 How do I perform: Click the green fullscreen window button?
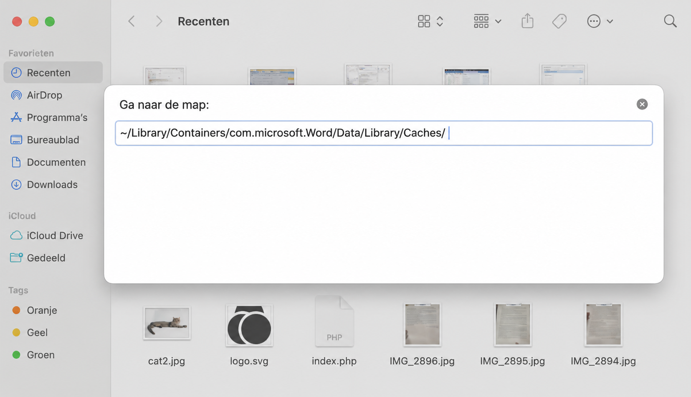(50, 21)
